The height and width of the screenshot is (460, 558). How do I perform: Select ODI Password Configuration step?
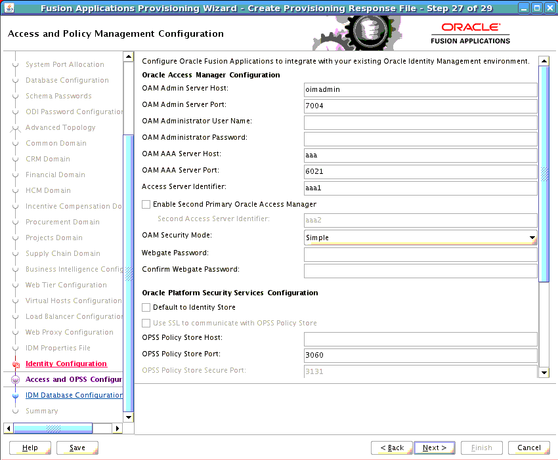[x=74, y=112]
